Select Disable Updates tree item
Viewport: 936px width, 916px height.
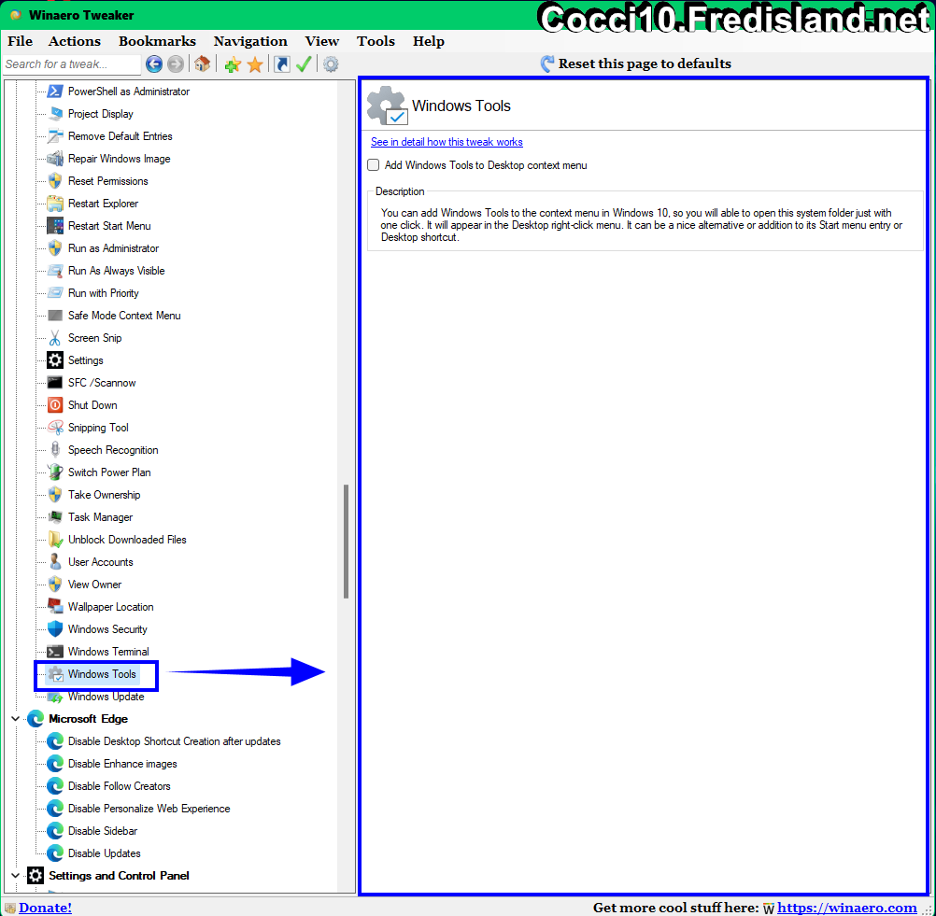pyautogui.click(x=104, y=853)
